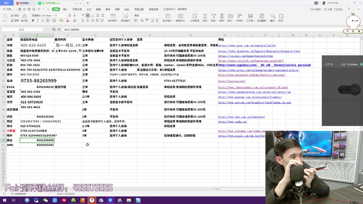The height and width of the screenshot is (204, 363).
Task: Toggle Underline formatting
Action: point(42,21)
